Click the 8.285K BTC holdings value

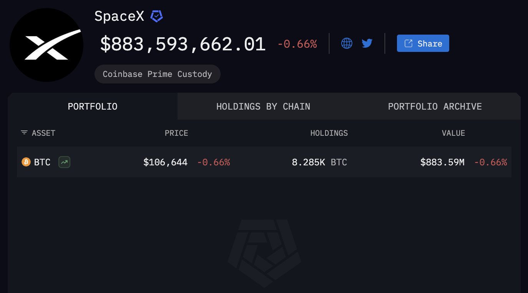(x=319, y=162)
